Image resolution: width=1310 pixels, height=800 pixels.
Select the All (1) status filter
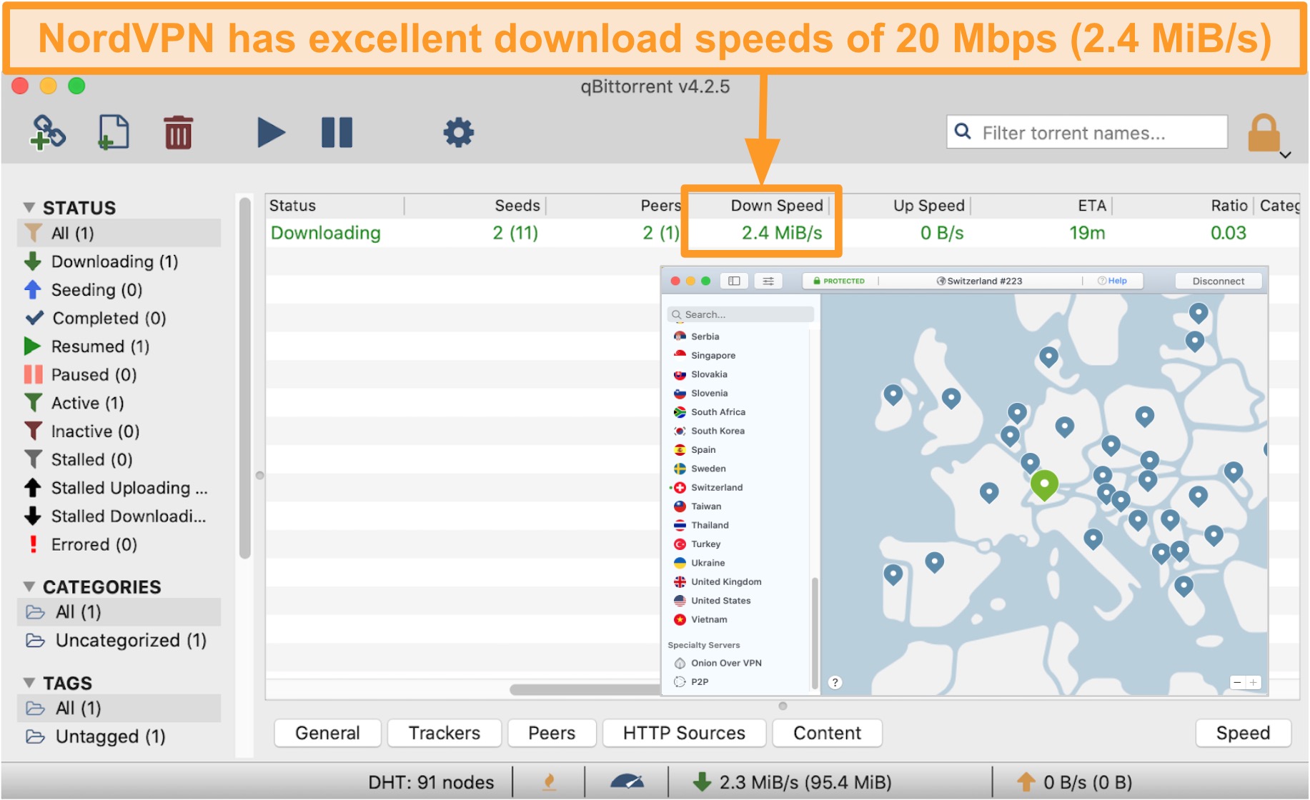119,234
